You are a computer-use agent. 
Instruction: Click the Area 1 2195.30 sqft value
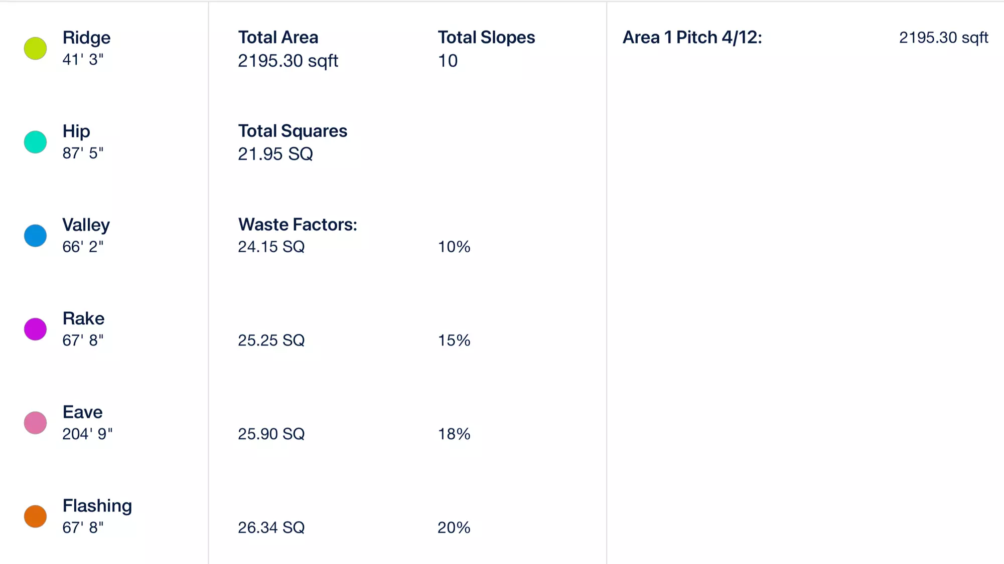(944, 38)
